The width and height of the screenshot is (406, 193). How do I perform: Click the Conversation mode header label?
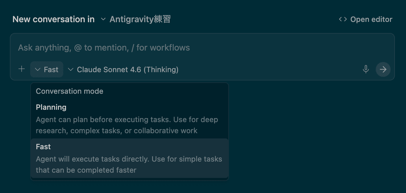coord(69,91)
